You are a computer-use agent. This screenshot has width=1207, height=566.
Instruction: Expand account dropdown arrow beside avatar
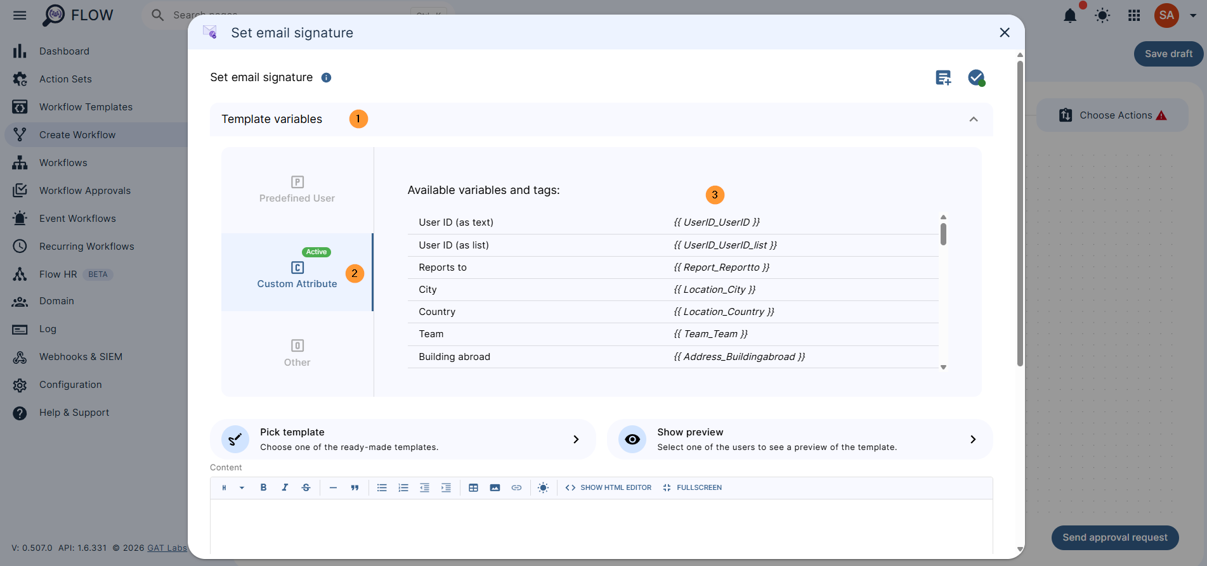click(1193, 15)
